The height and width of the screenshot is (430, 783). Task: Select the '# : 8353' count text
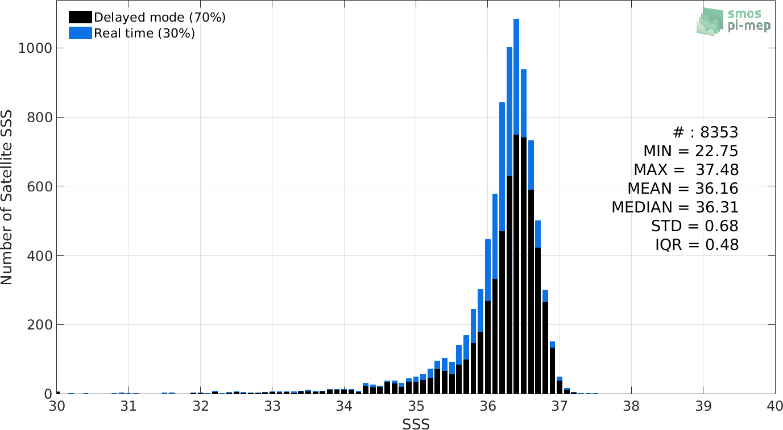click(705, 132)
